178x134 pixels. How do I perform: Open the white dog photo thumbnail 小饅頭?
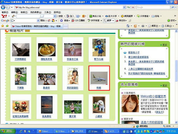pos(99,105)
